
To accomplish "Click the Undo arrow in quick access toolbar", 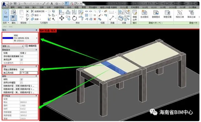I will pos(25,3).
